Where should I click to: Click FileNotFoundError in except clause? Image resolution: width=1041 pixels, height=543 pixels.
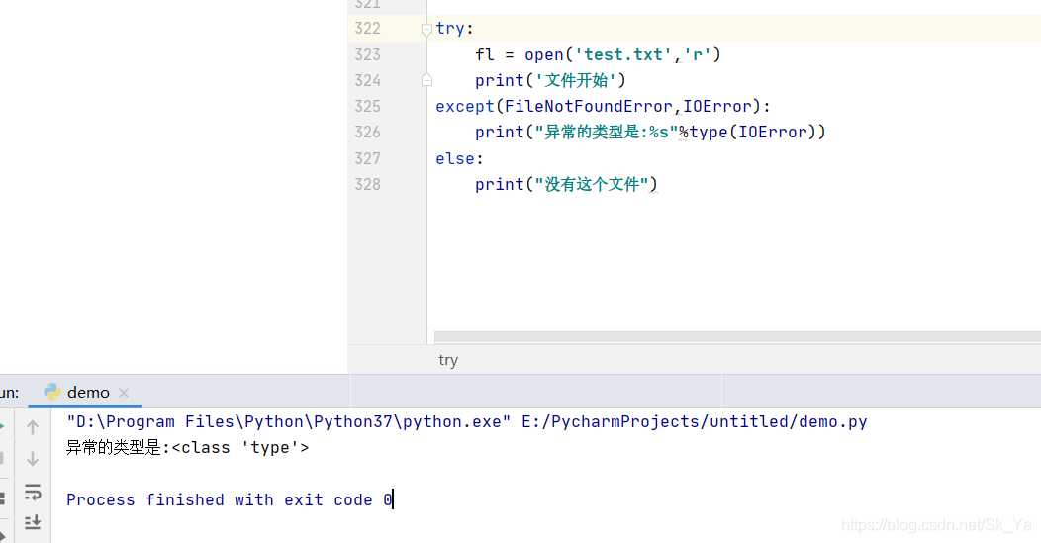(x=588, y=106)
